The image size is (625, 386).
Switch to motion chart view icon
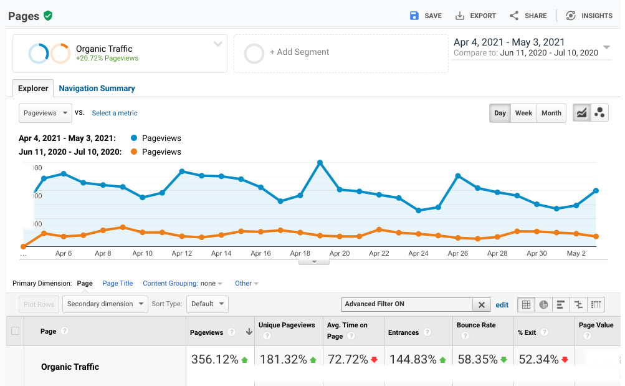pyautogui.click(x=599, y=113)
